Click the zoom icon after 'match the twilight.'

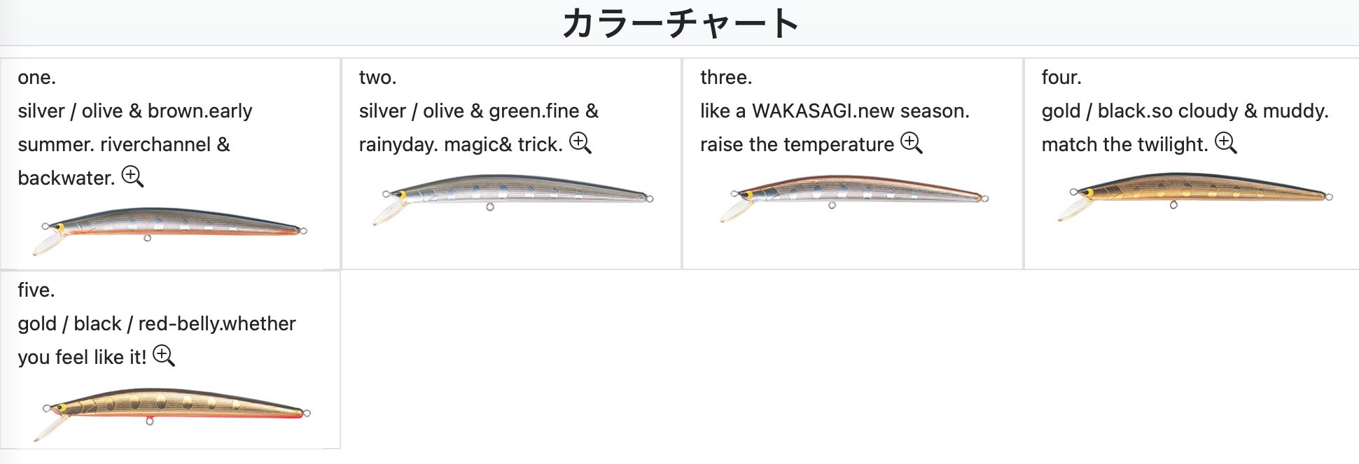pyautogui.click(x=1225, y=143)
